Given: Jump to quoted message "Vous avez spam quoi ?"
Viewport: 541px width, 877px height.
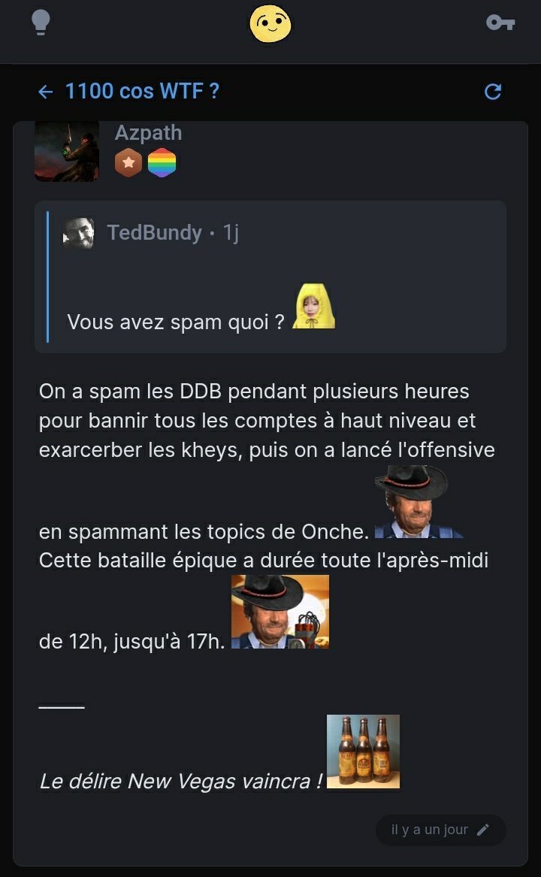Looking at the screenshot, I should pyautogui.click(x=176, y=322).
